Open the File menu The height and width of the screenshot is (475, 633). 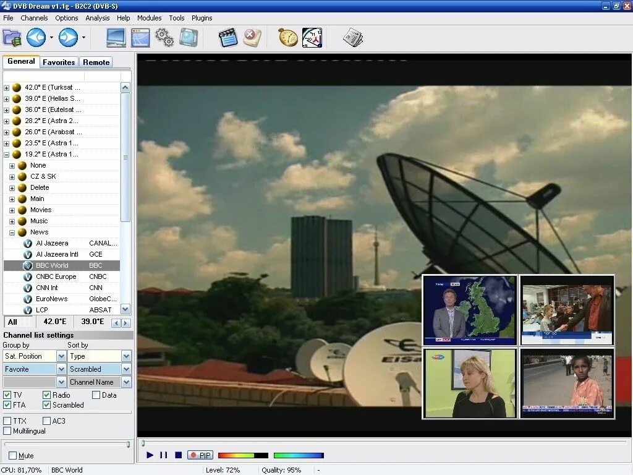(x=8, y=18)
